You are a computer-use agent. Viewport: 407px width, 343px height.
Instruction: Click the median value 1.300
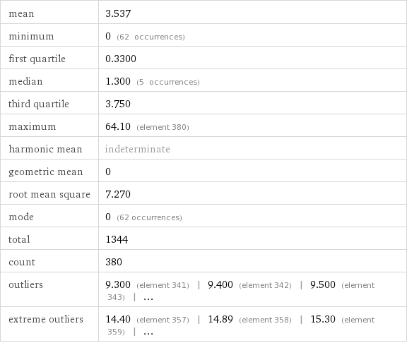pyautogui.click(x=118, y=81)
